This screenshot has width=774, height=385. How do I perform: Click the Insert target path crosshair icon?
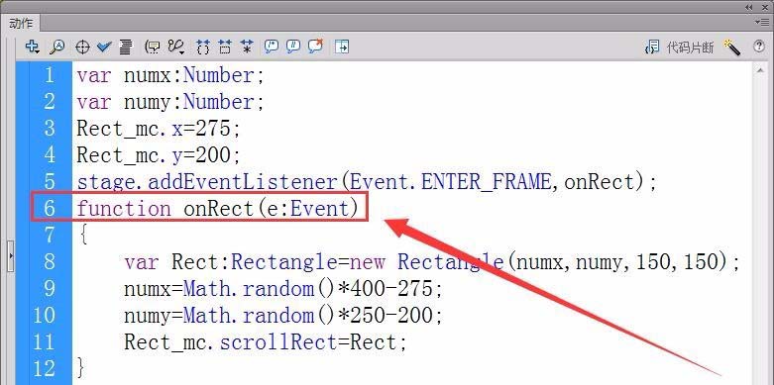point(82,48)
